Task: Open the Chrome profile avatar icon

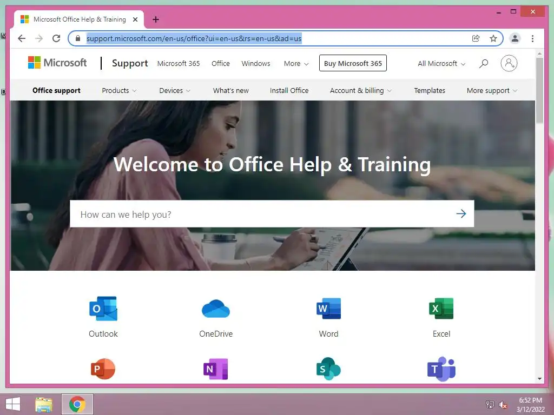Action: (x=515, y=38)
